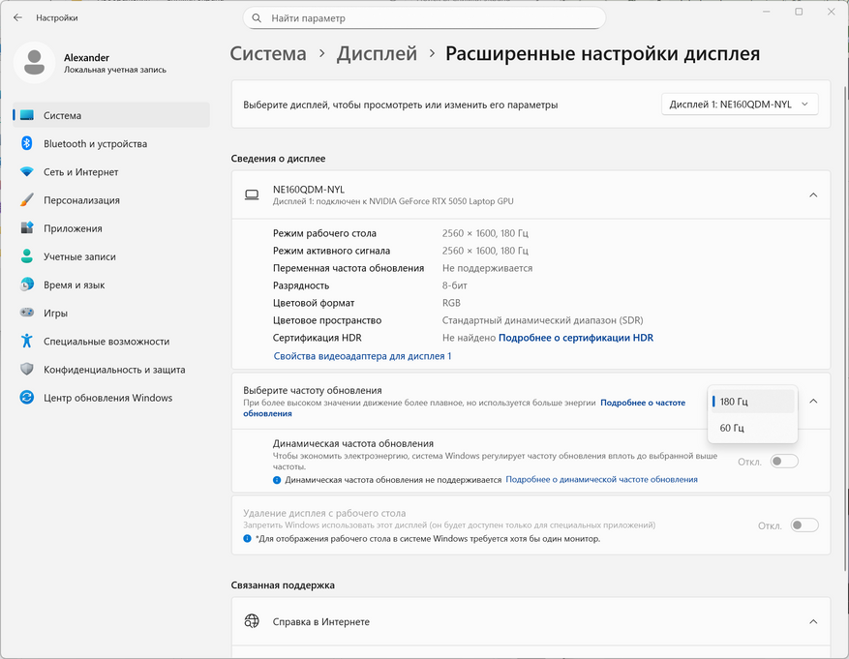Image resolution: width=849 pixels, height=659 pixels.
Task: Click the Персонализация paintbrush icon
Action: tap(27, 200)
